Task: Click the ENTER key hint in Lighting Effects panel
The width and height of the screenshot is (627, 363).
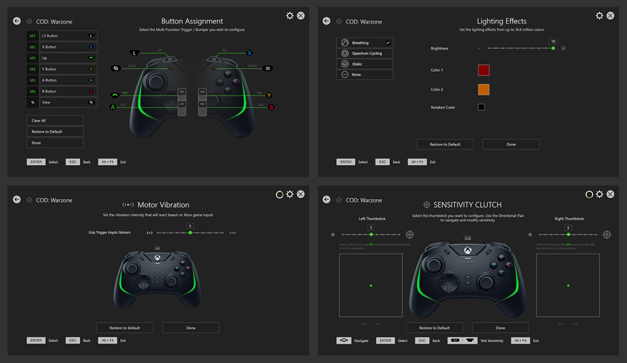Action: pos(346,162)
